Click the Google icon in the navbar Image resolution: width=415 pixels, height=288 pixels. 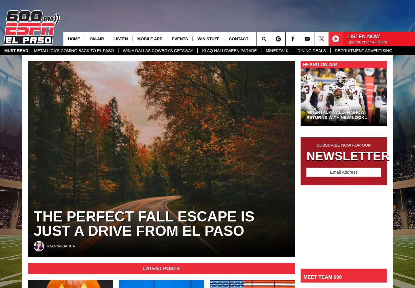[278, 39]
